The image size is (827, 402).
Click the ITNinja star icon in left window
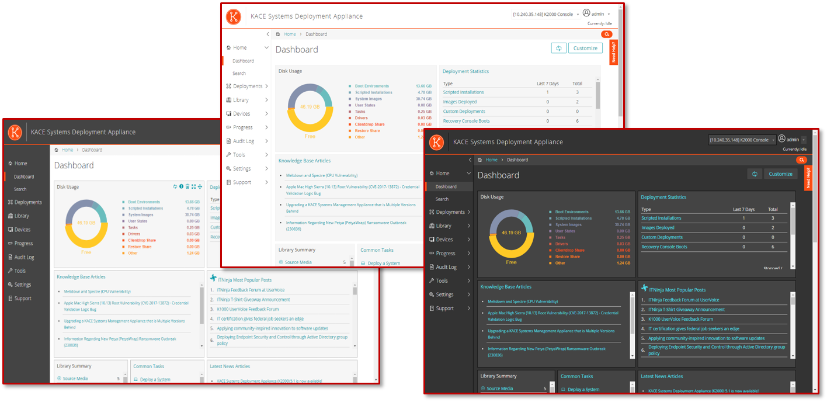213,279
